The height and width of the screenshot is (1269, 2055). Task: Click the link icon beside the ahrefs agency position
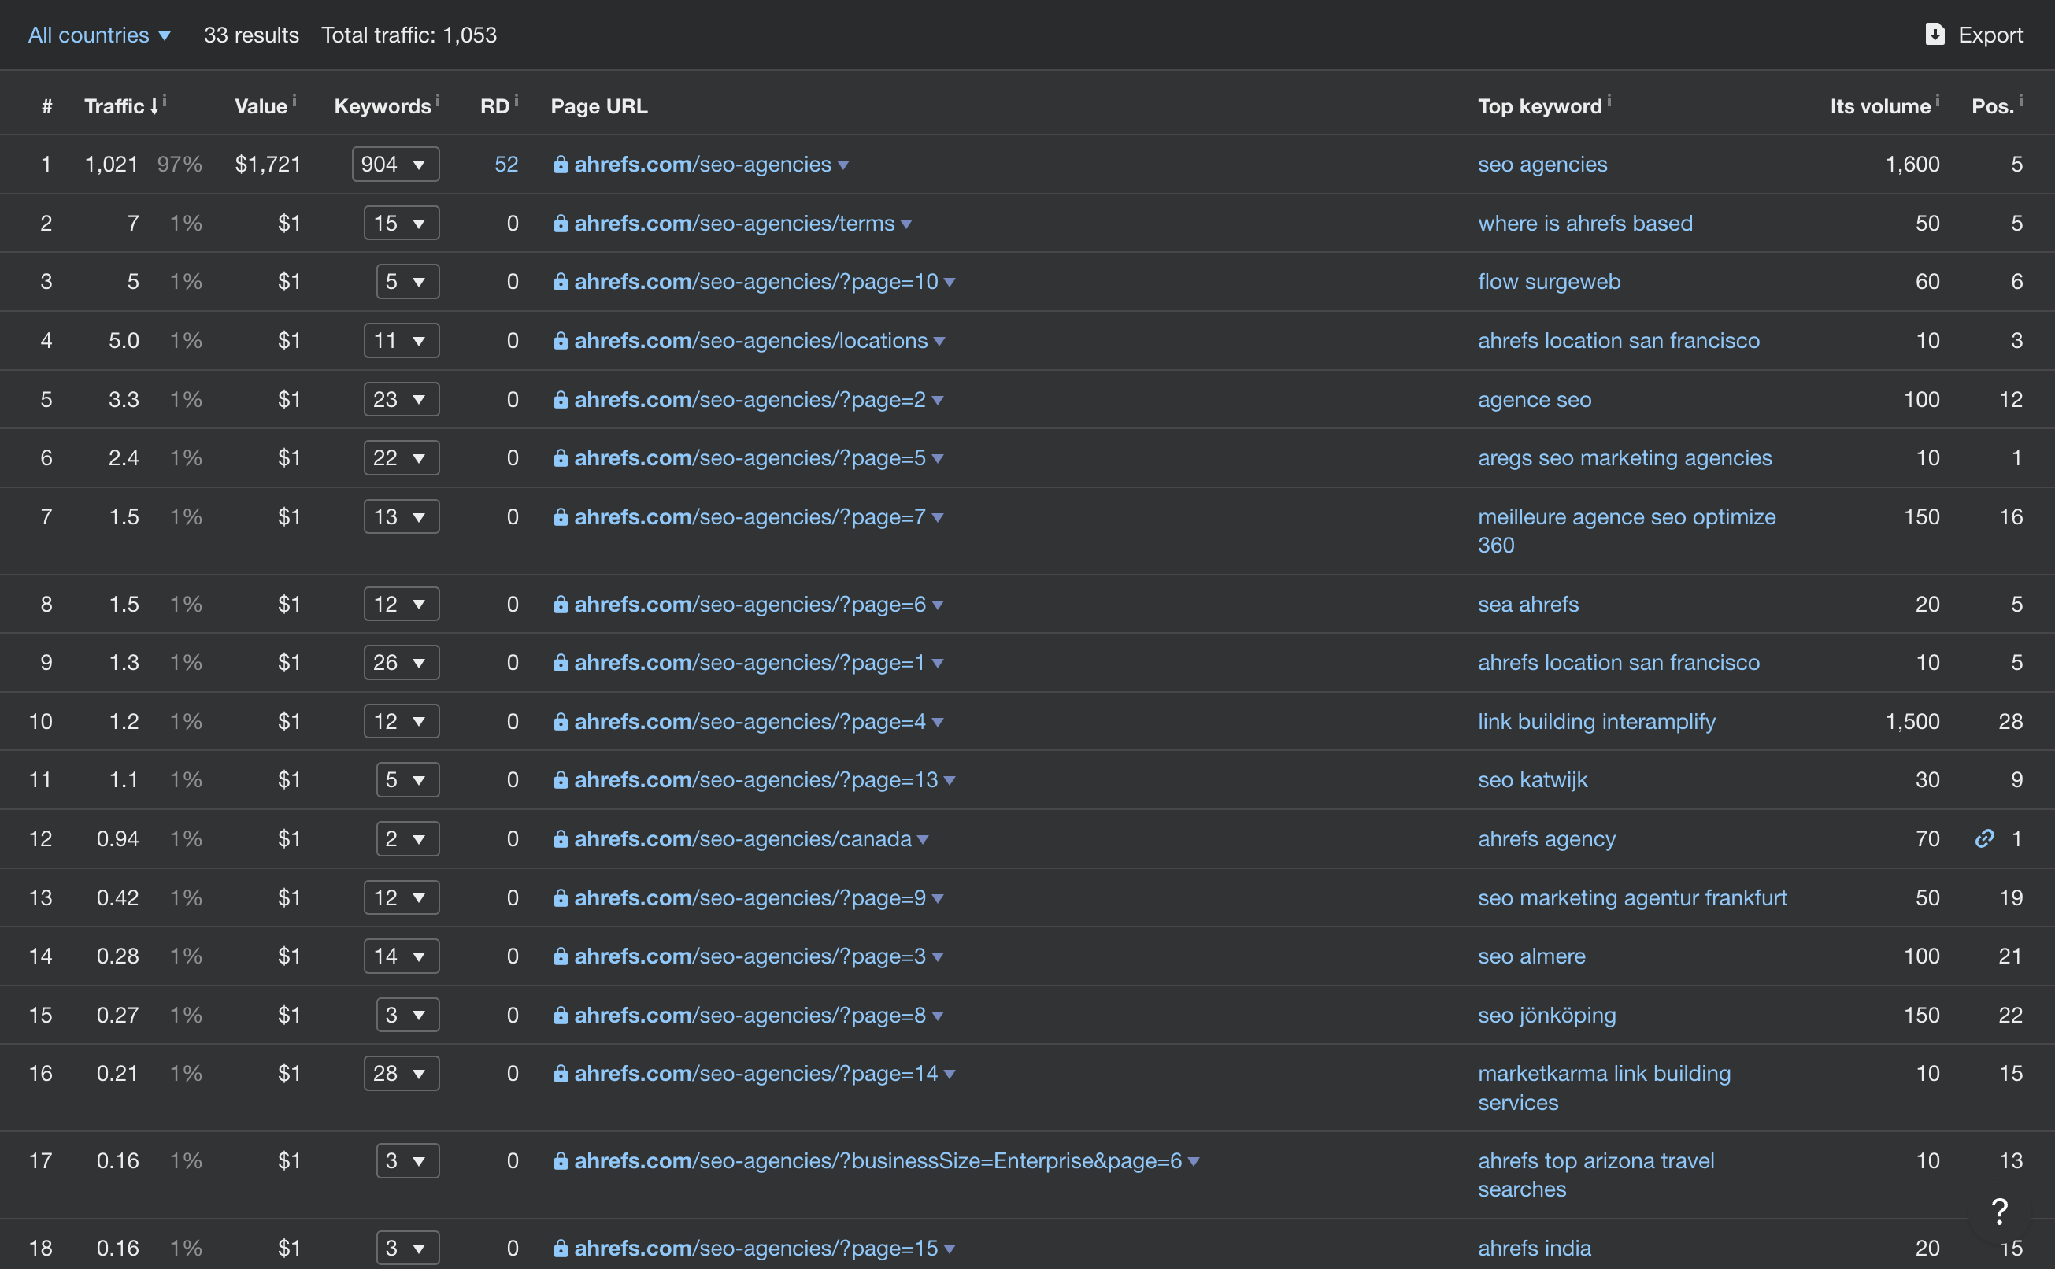point(1983,838)
